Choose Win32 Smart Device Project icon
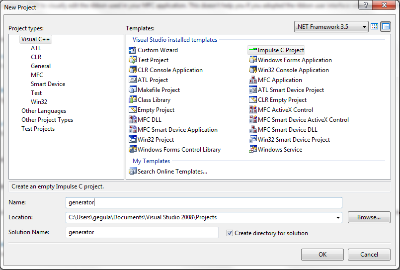This screenshot has height=270, width=400. coord(252,140)
